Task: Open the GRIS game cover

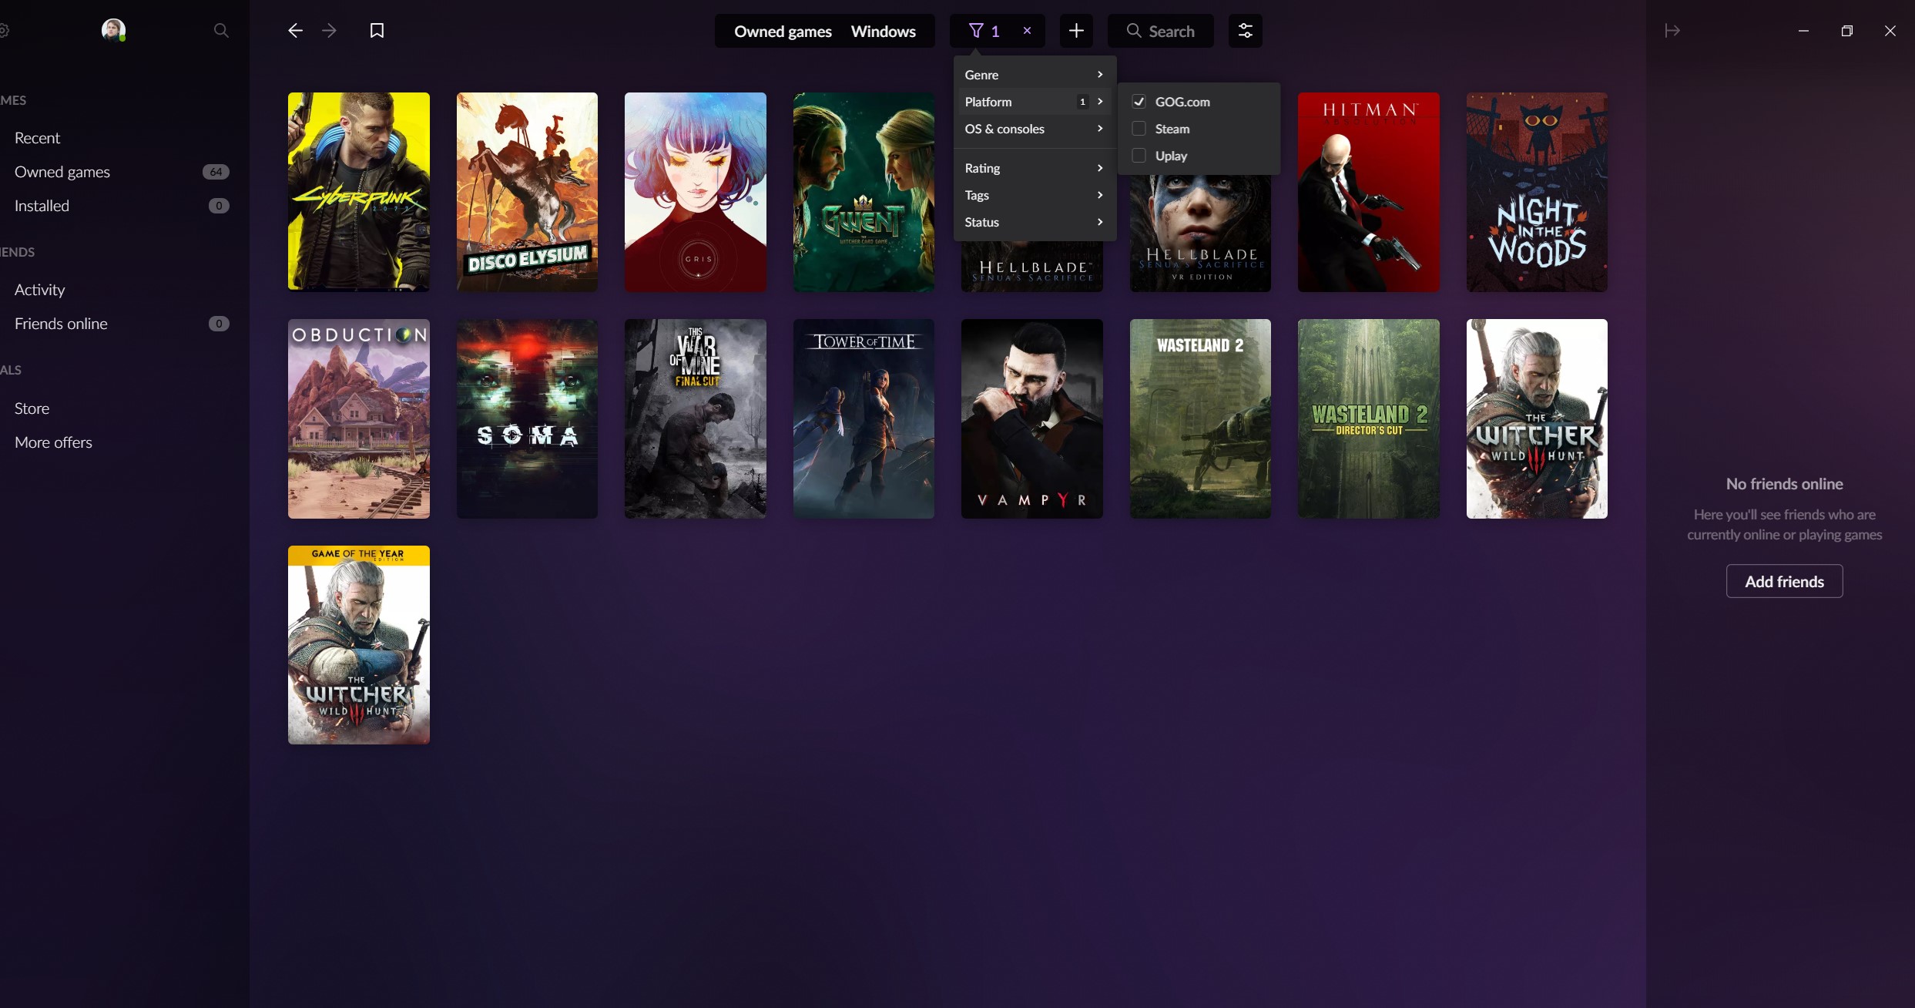Action: tap(696, 192)
